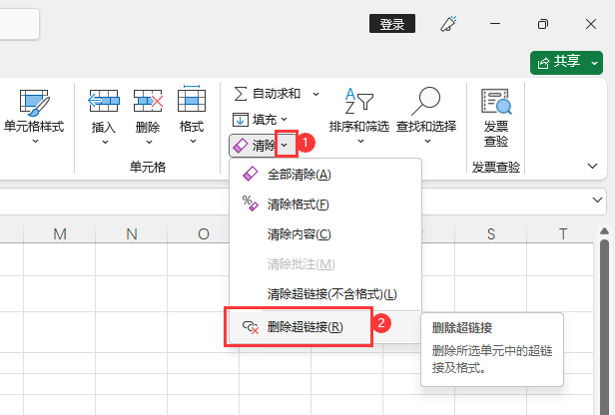Click the pen sparkle icon in title bar
The height and width of the screenshot is (415, 615).
click(x=449, y=24)
